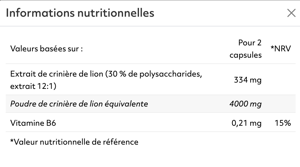Screen dimensions: 300x167
Task: Click the word 'capsules' in the header
Action: click(x=246, y=55)
